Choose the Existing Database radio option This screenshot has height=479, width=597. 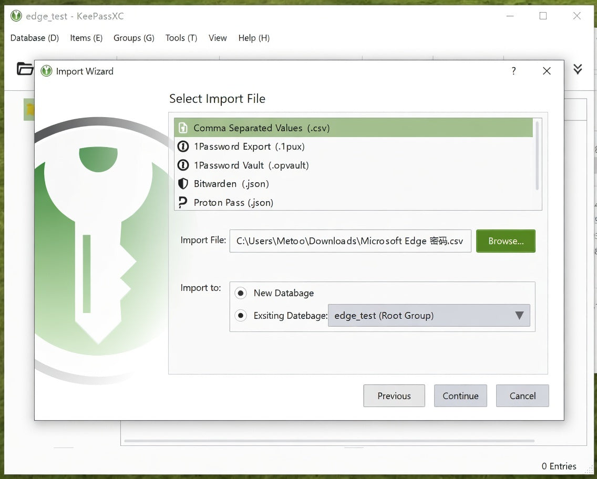coord(241,316)
